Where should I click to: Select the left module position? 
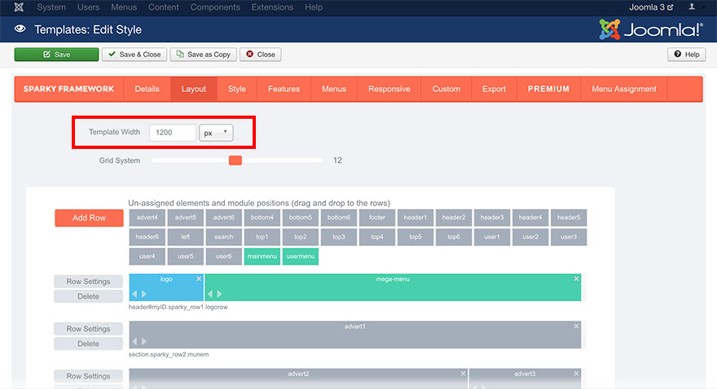185,237
